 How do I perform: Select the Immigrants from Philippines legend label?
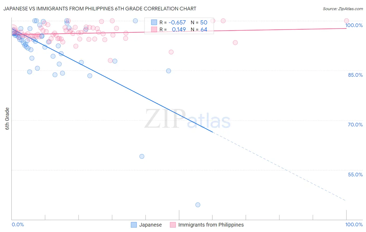[x=211, y=225]
